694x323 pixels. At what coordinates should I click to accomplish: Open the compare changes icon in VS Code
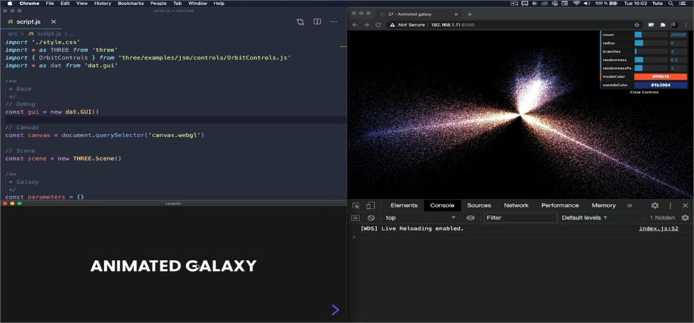click(301, 21)
